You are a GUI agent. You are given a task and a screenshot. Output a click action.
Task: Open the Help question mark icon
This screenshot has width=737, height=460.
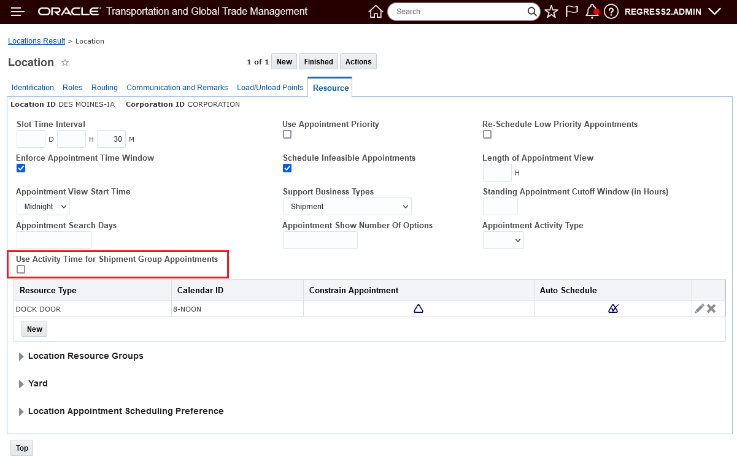[x=611, y=12]
